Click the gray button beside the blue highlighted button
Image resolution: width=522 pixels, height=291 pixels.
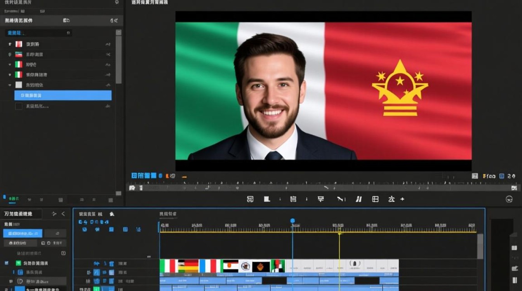pos(55,233)
